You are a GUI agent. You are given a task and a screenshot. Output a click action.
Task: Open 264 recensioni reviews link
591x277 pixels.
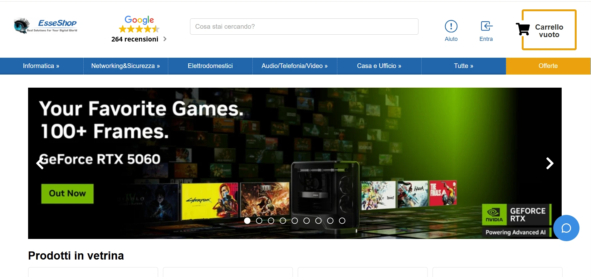click(135, 39)
